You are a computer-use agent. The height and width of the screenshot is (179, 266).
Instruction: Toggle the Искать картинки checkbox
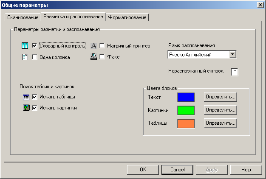click(34, 108)
